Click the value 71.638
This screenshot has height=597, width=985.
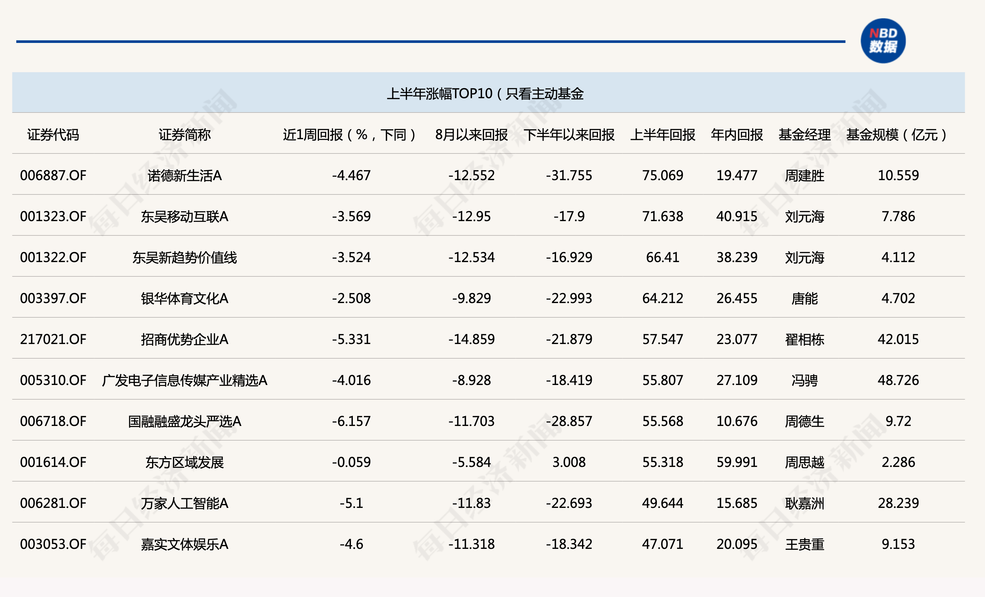[x=663, y=217]
